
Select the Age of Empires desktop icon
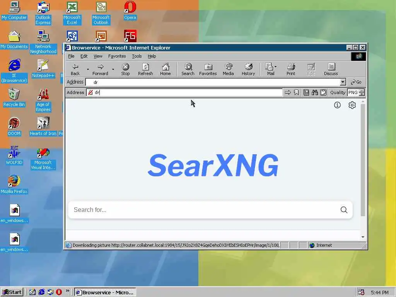pyautogui.click(x=43, y=100)
